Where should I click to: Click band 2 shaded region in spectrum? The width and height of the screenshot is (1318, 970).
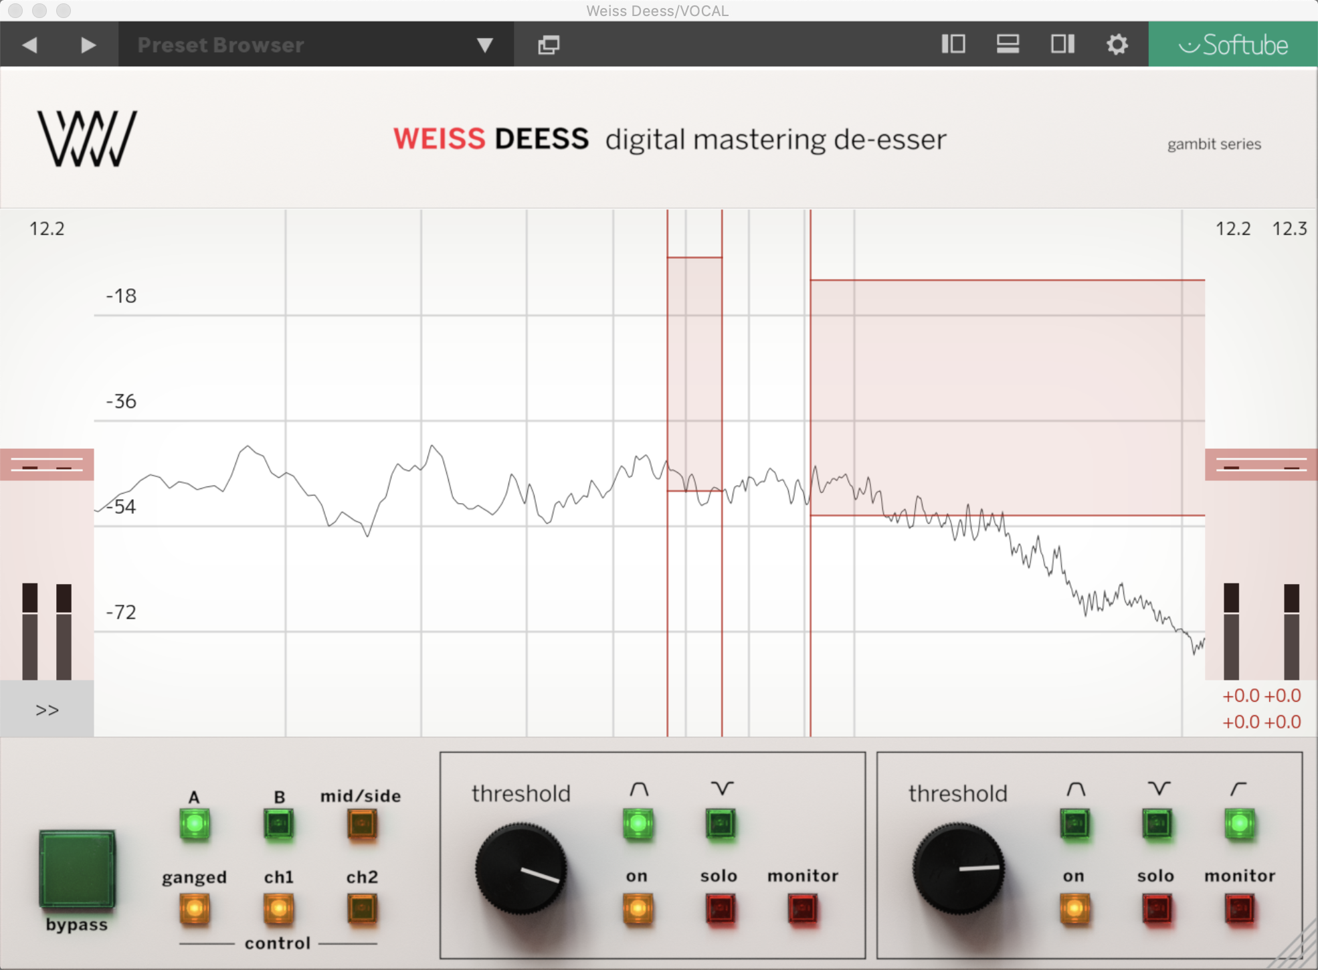pos(1008,397)
